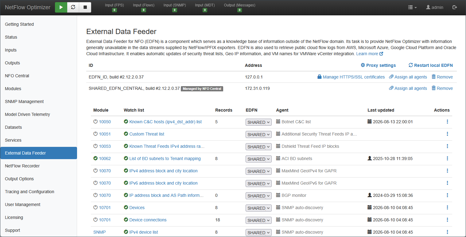Toggle power icon in Devices row
The height and width of the screenshot is (237, 466).
95,208
